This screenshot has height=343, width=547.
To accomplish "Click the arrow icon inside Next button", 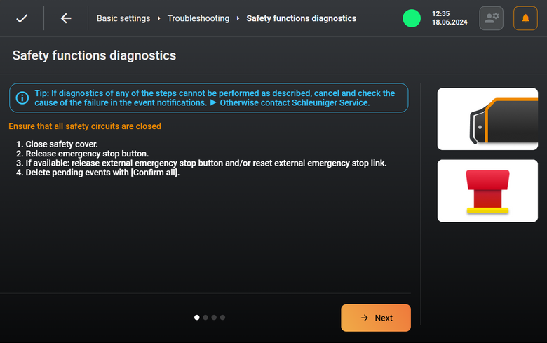I will [364, 318].
